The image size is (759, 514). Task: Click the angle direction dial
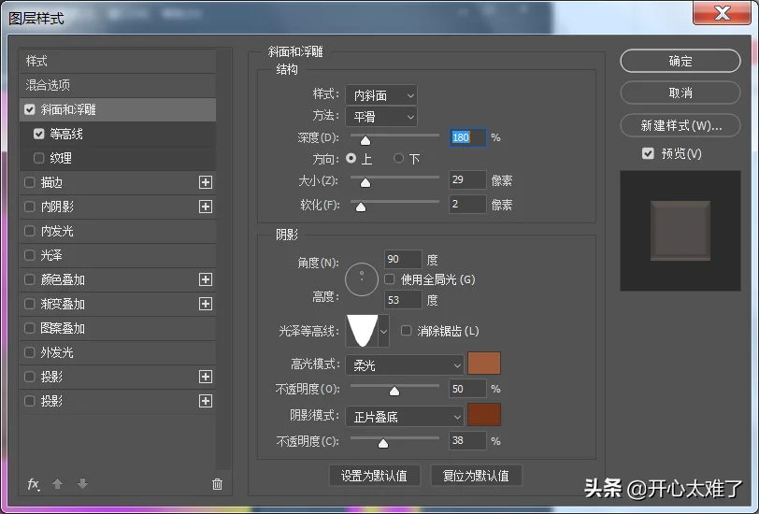click(x=362, y=279)
